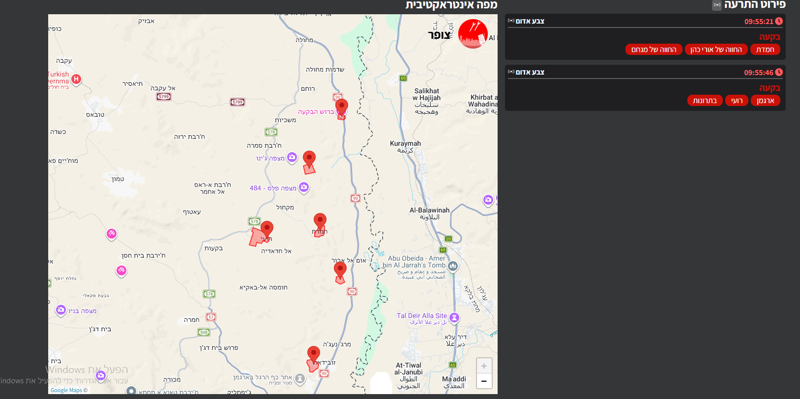Click the פרוש בית דג'ן place label
The image size is (800, 399).
(219, 348)
